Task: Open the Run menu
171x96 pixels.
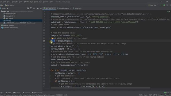Action: tap(32, 2)
